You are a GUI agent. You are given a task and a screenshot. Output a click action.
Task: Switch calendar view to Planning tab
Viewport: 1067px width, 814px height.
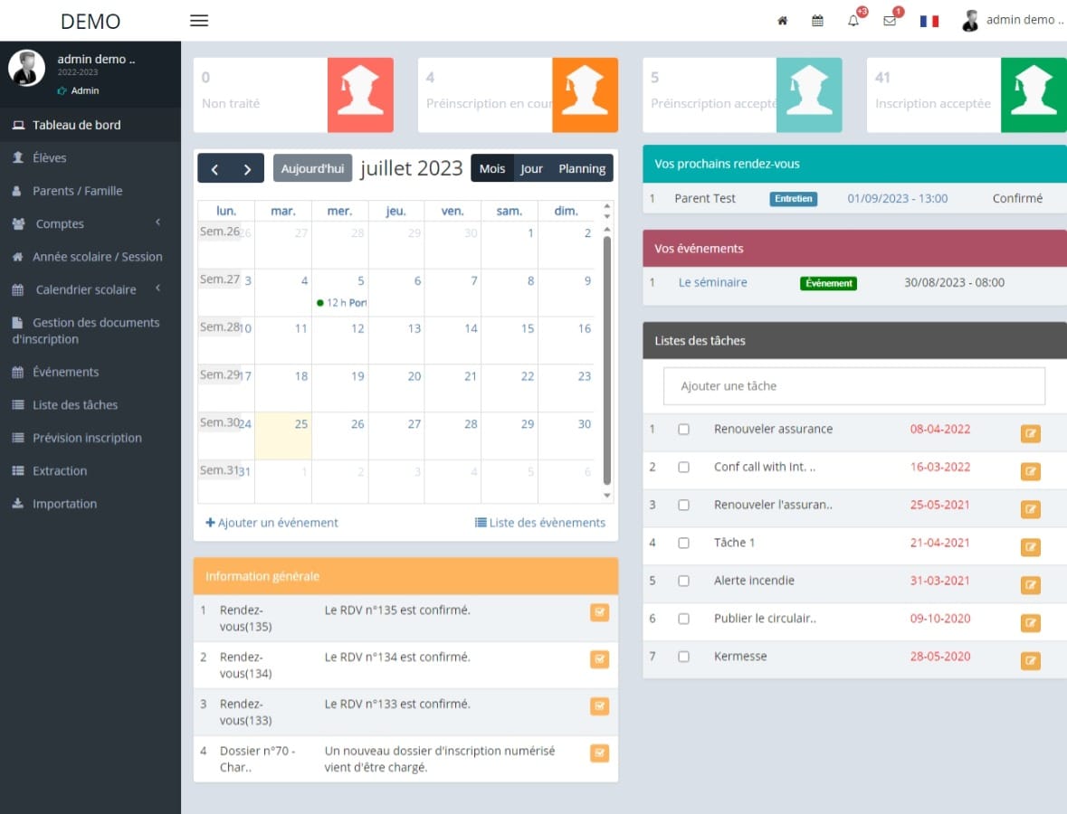coord(582,168)
